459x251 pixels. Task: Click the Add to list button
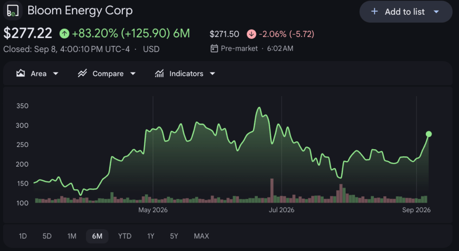click(x=406, y=12)
